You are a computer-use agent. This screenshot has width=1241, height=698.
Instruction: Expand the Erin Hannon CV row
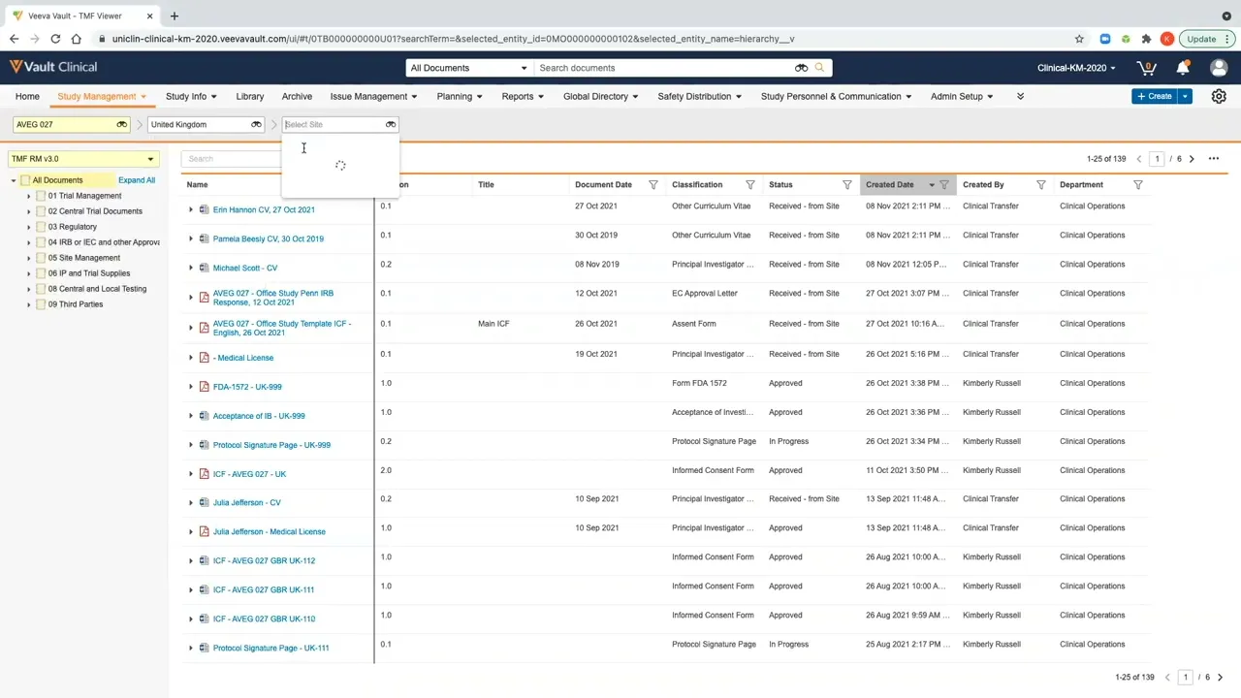coord(191,209)
